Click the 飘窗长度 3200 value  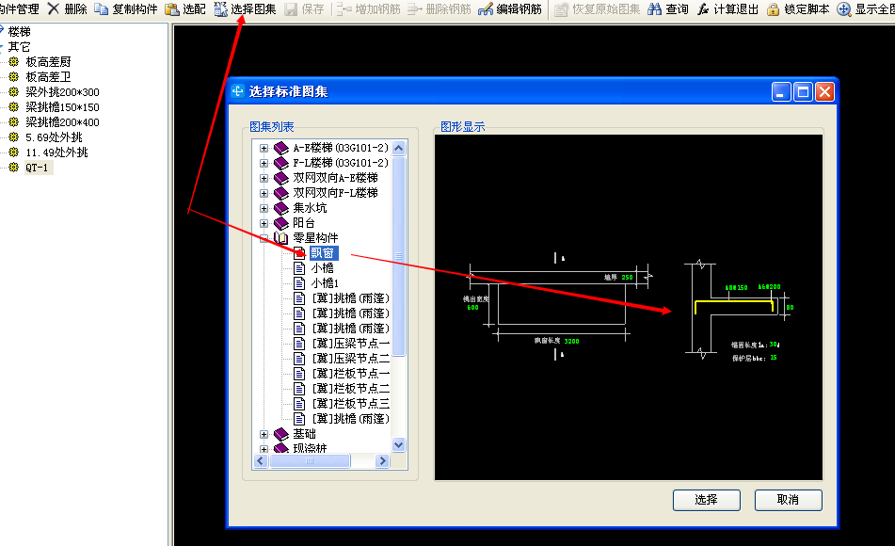(571, 341)
